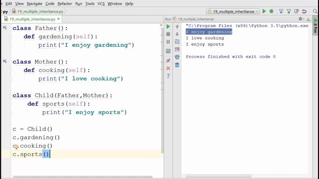This screenshot has height=179, width=319.
Task: Open the Refactor menu
Action: (x=65, y=3)
